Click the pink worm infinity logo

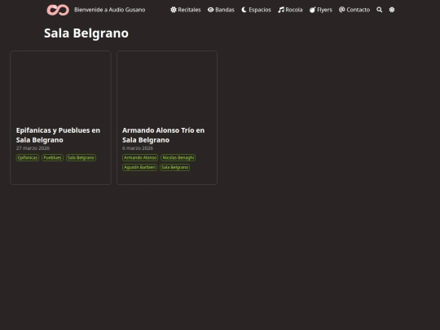click(x=58, y=10)
